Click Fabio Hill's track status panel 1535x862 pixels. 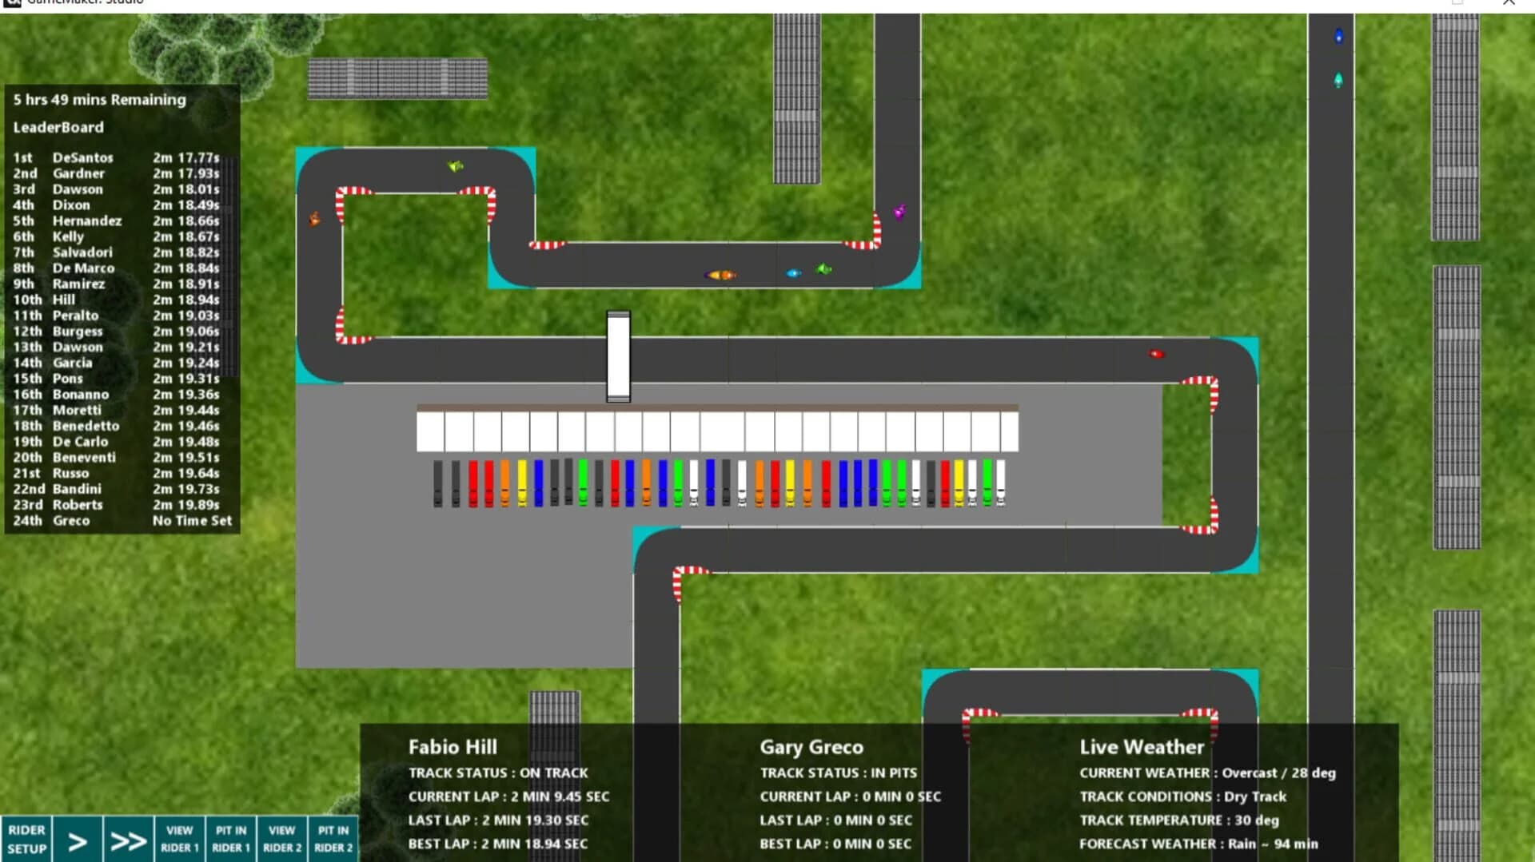[497, 773]
